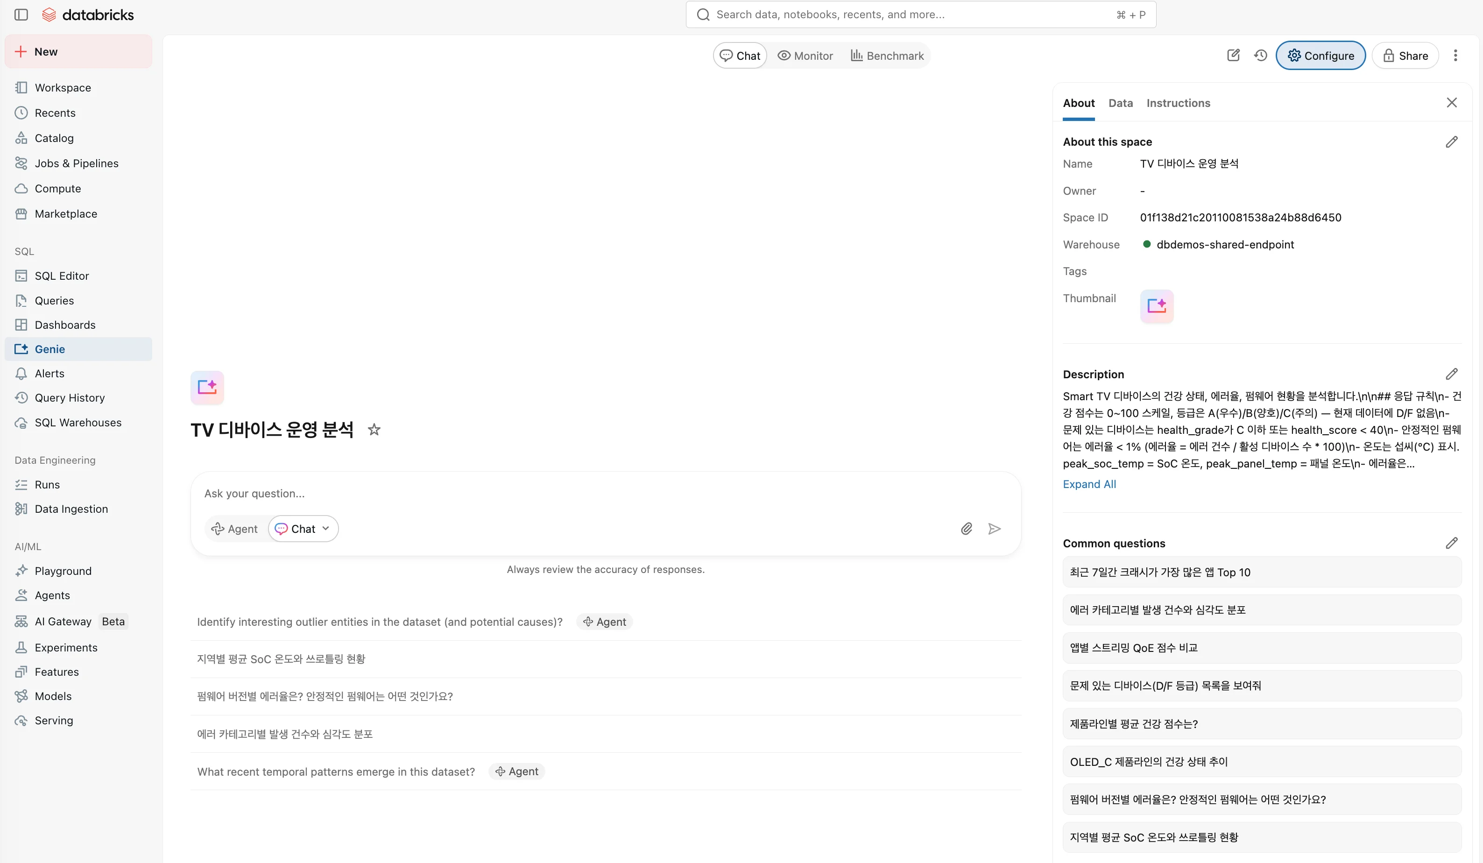Select common question 'OLED_C 제품라인의 건강 상태 추이'
Image resolution: width=1483 pixels, height=863 pixels.
tap(1262, 762)
